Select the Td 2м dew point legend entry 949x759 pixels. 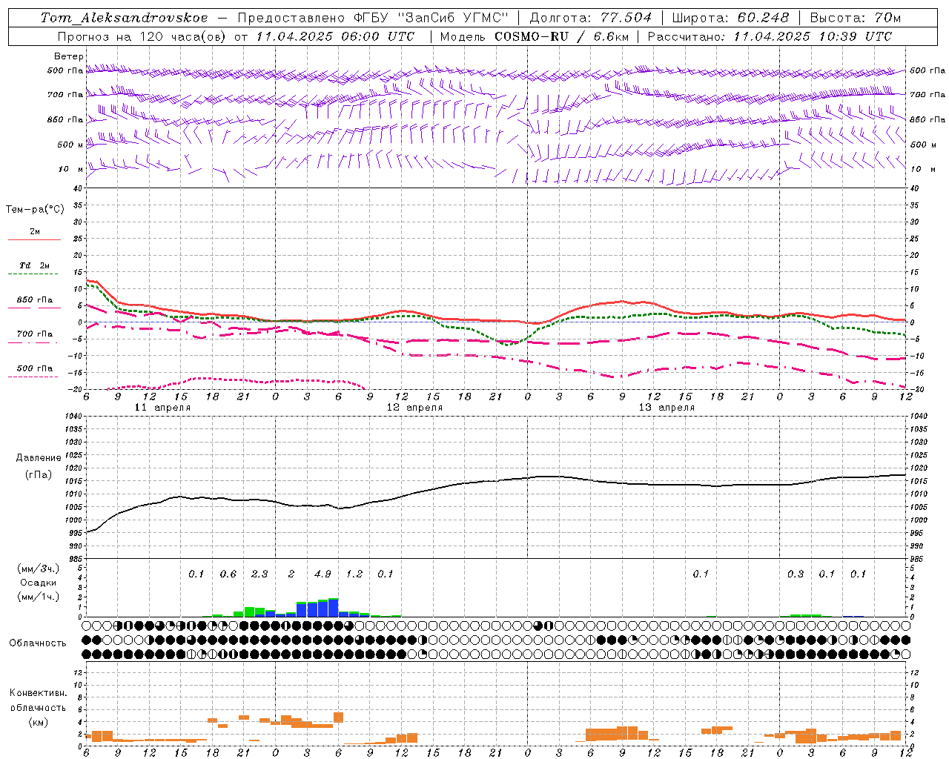click(x=35, y=265)
